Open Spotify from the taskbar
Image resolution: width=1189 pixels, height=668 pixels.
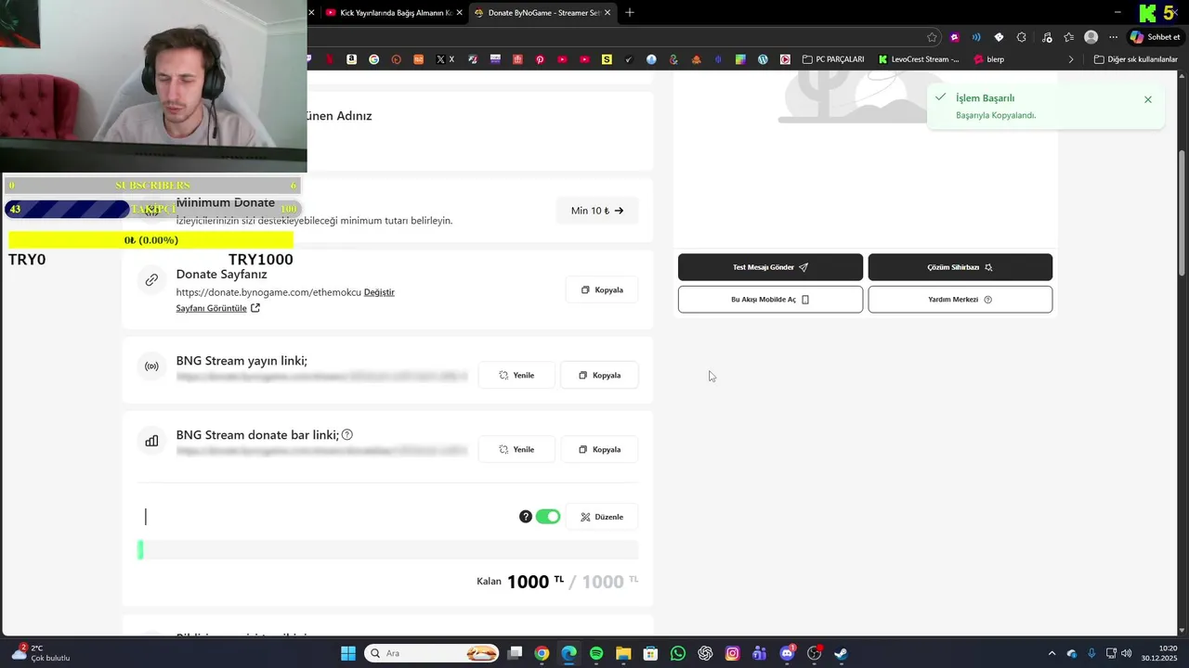(x=596, y=653)
